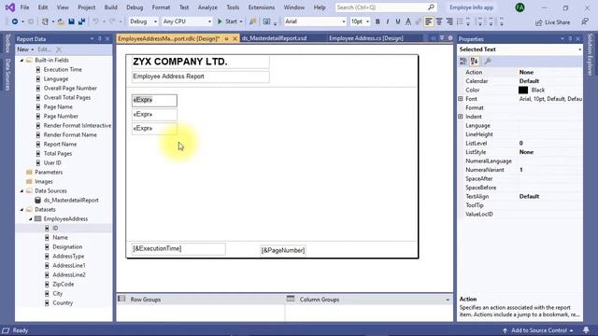Collapse the Data Sources node
598x336 pixels.
tap(21, 190)
